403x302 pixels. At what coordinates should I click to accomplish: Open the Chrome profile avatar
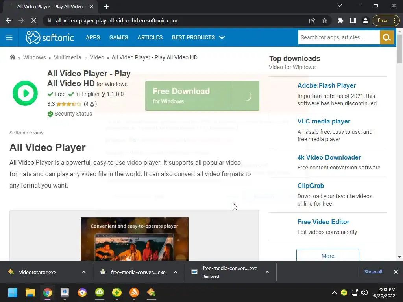pyautogui.click(x=366, y=20)
